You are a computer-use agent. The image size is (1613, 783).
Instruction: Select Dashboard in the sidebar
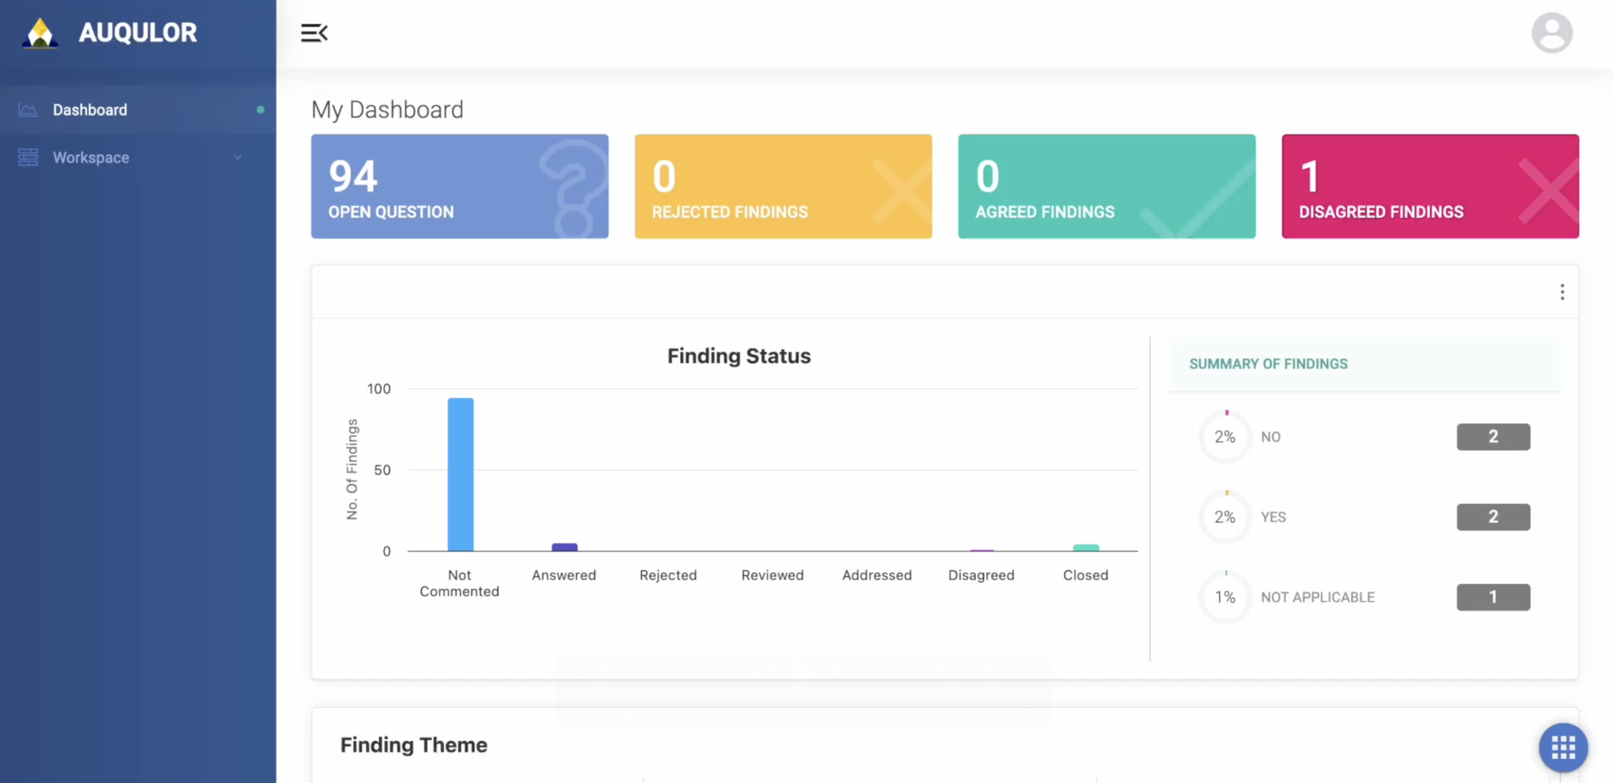tap(138, 110)
